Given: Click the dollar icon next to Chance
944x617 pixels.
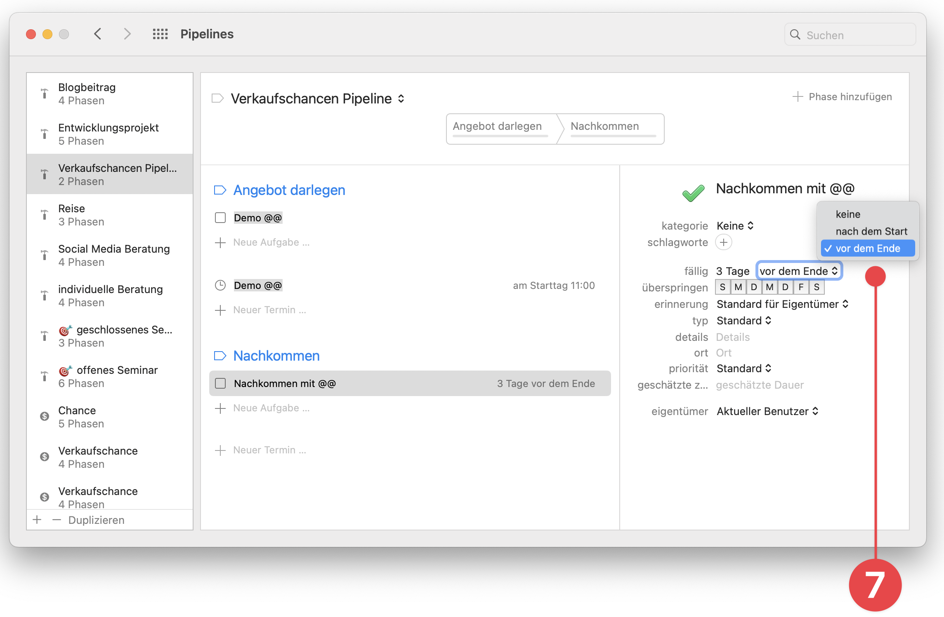Looking at the screenshot, I should tap(44, 416).
